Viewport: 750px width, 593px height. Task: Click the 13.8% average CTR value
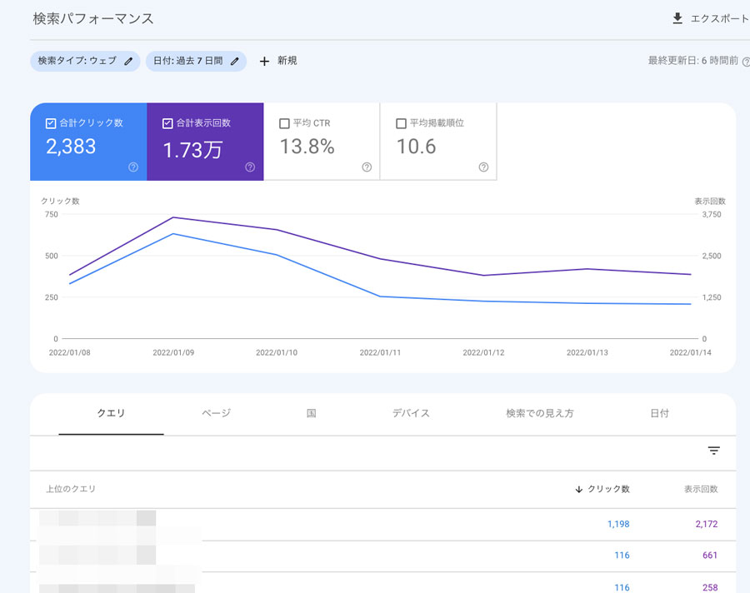307,147
